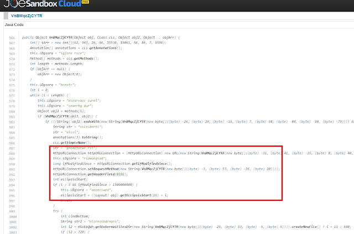Image resolution: width=354 pixels, height=234 pixels.
Task: Click line number 977
Action: pyautogui.click(x=12, y=96)
